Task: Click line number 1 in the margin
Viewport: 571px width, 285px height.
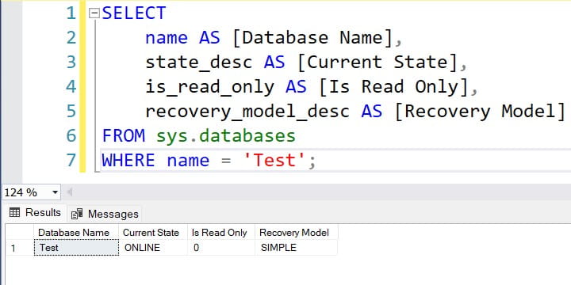Action: pyautogui.click(x=71, y=13)
